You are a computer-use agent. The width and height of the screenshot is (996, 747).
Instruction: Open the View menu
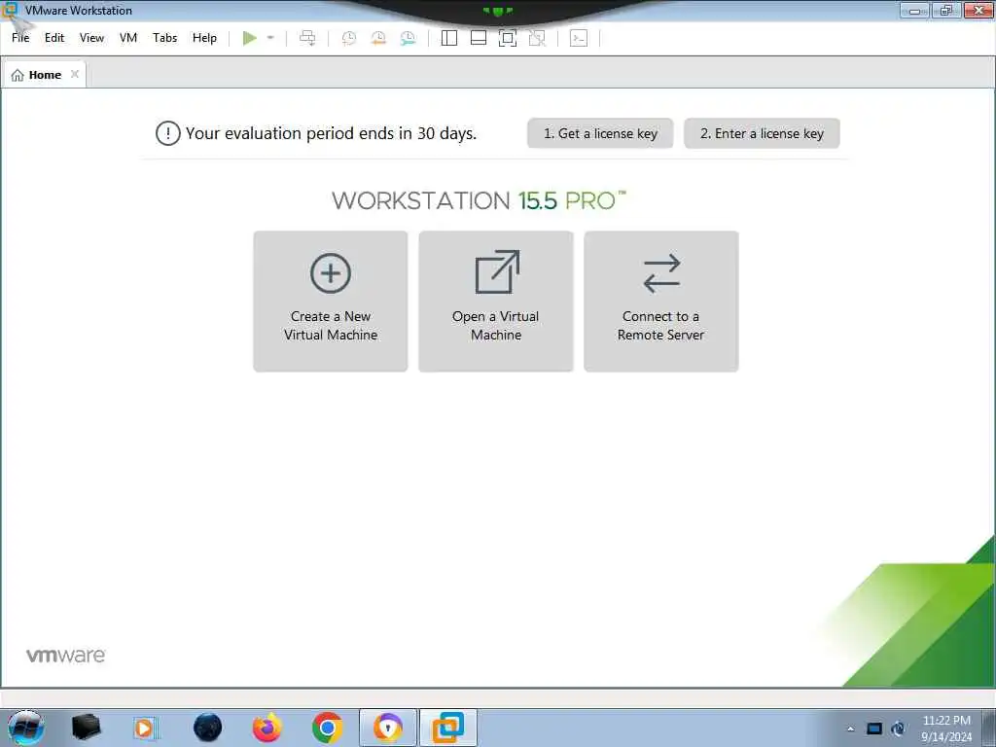[91, 38]
